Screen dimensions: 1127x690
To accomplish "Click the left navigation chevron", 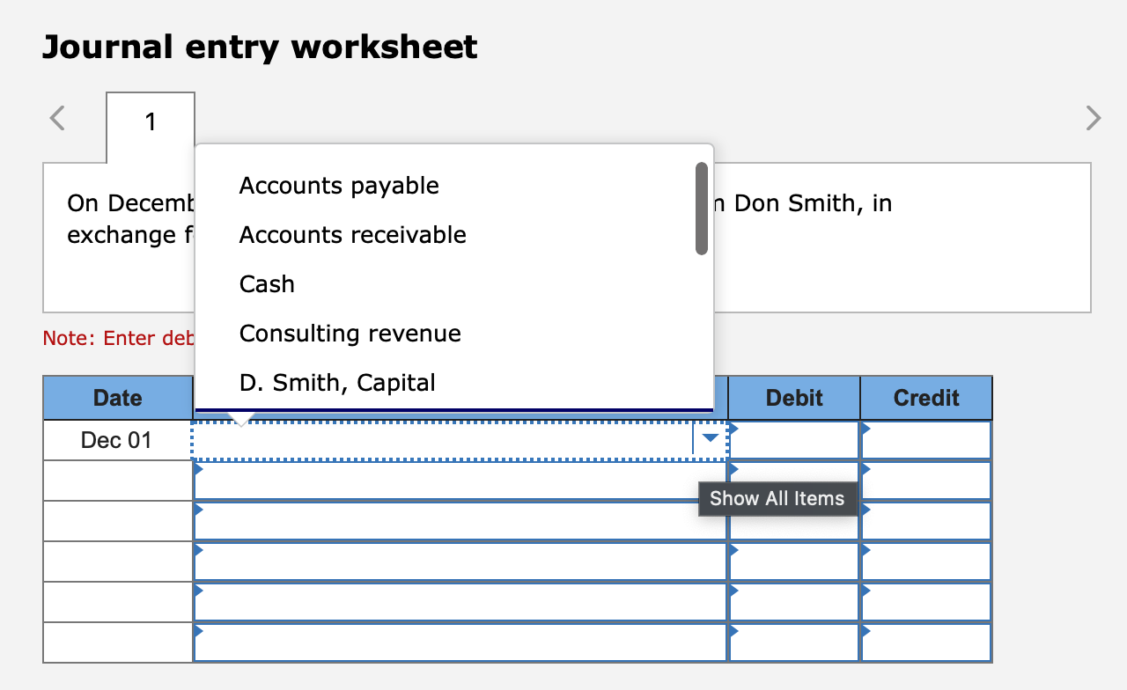I will click(x=56, y=117).
